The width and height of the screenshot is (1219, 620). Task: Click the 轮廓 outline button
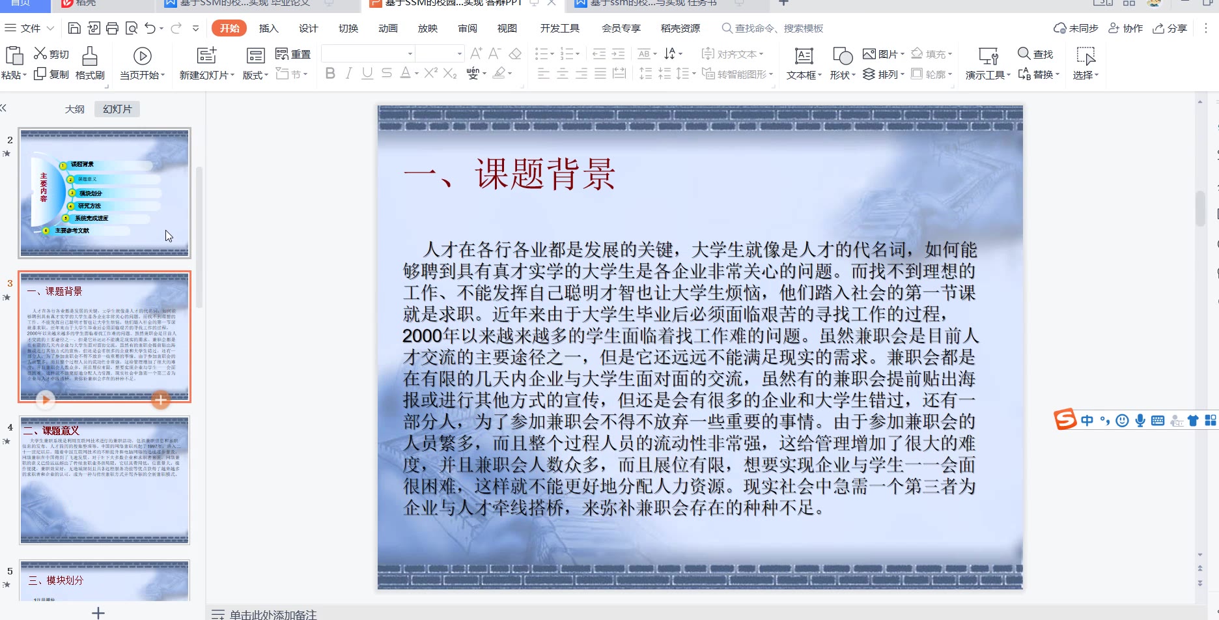(x=931, y=74)
